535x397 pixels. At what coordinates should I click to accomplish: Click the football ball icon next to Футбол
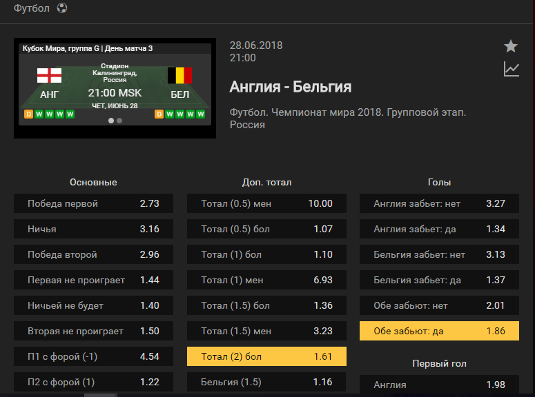(x=61, y=8)
